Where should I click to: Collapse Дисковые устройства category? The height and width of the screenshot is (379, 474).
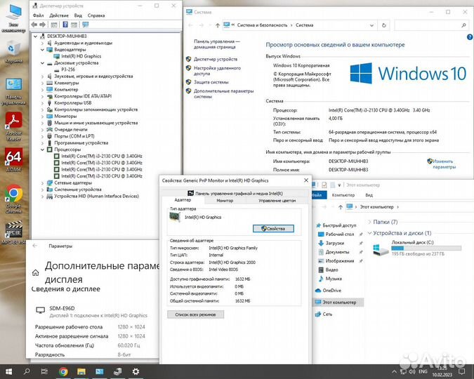point(42,63)
